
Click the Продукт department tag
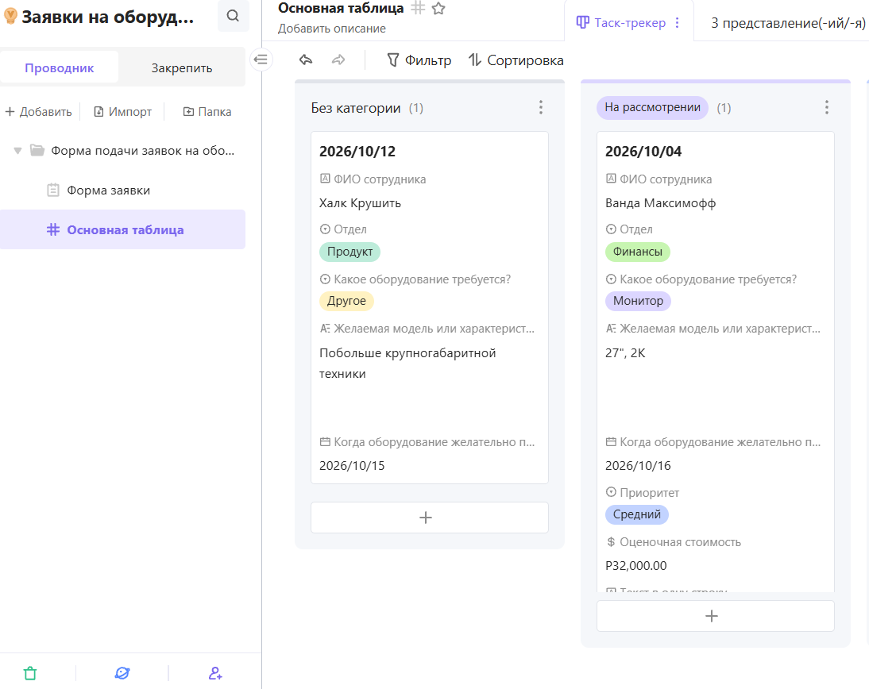[x=350, y=252]
